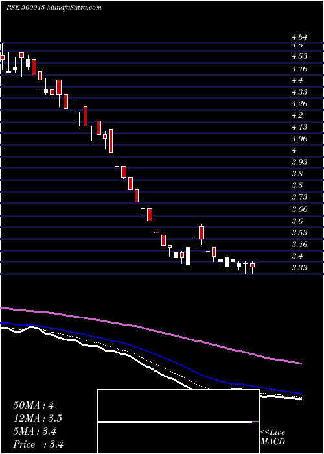
Task: Click the BSE 500013 MunafaSutra.com header text
Action: coord(54,8)
